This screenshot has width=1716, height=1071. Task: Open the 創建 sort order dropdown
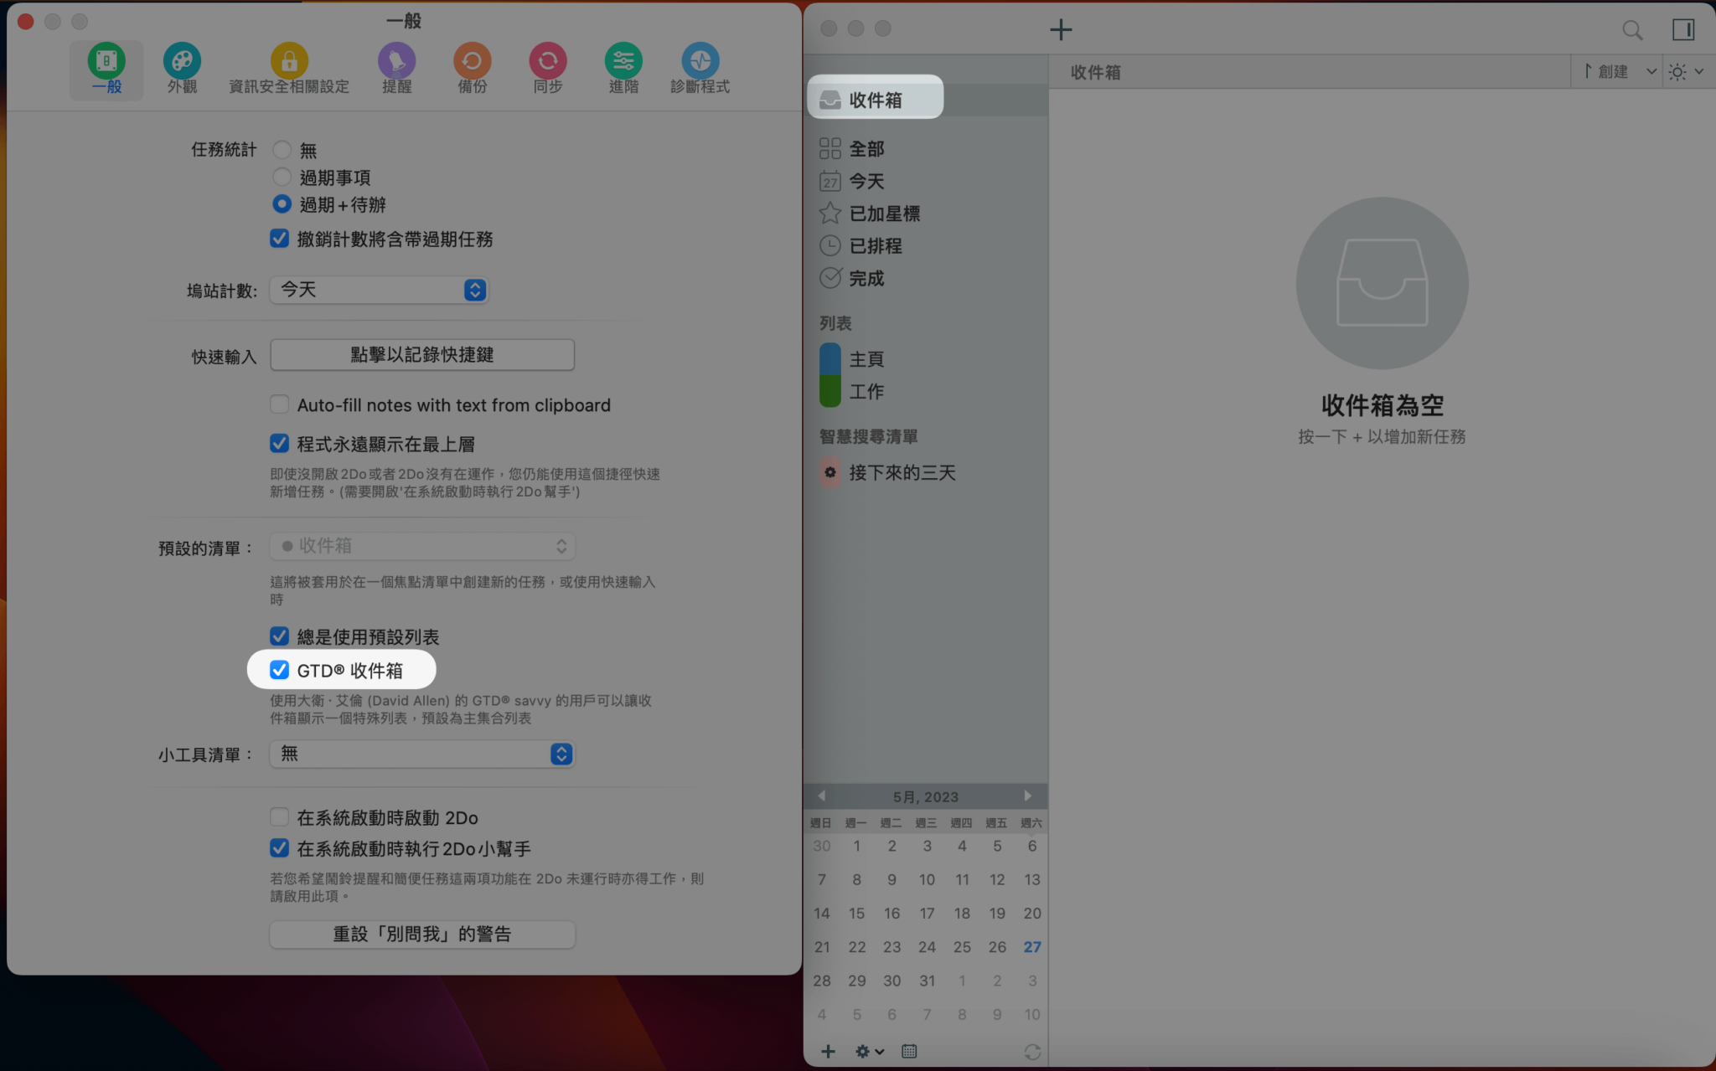pos(1616,72)
